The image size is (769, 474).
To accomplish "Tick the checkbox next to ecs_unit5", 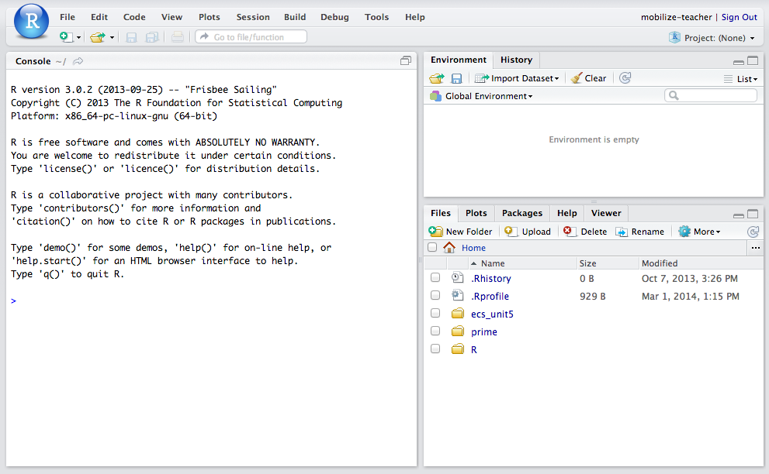I will 435,314.
